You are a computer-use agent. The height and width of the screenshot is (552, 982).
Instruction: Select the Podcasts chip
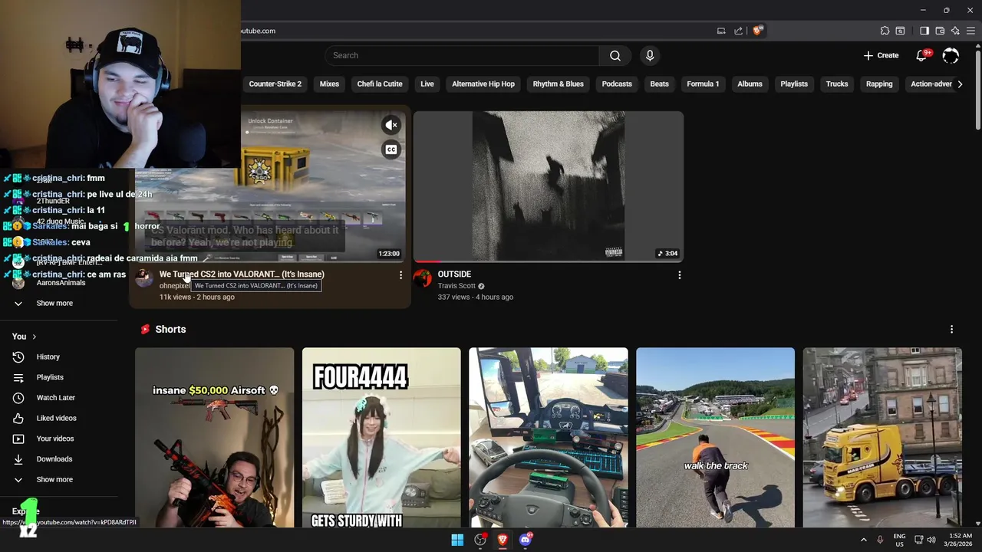(x=617, y=84)
